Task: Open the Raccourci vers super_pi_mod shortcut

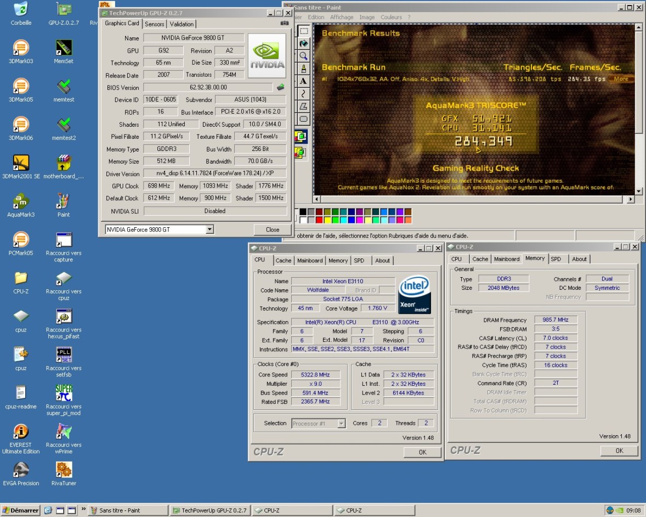Action: pyautogui.click(x=64, y=400)
